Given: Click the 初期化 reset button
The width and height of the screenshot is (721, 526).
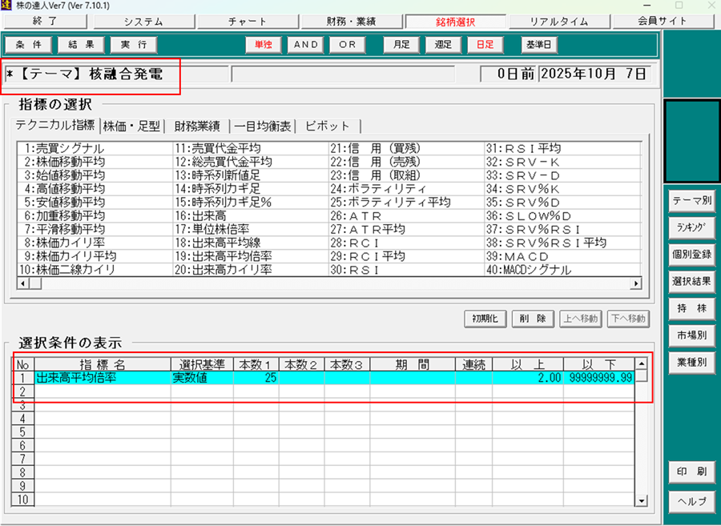Looking at the screenshot, I should (x=485, y=318).
